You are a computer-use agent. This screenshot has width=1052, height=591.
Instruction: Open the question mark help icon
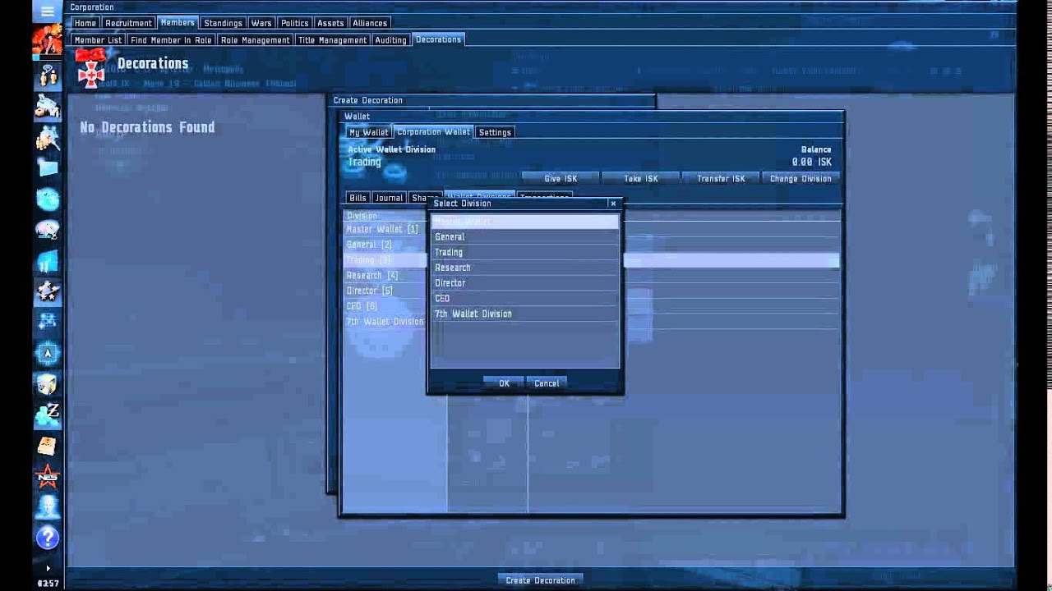click(x=48, y=538)
